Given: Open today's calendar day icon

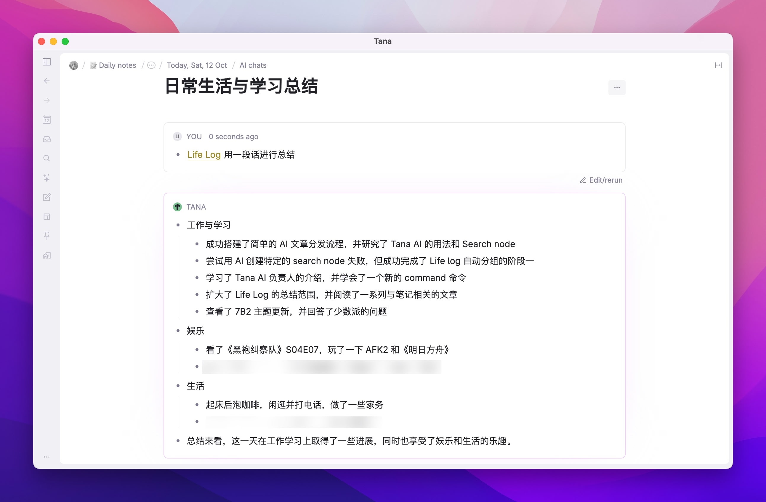Looking at the screenshot, I should pos(47,120).
